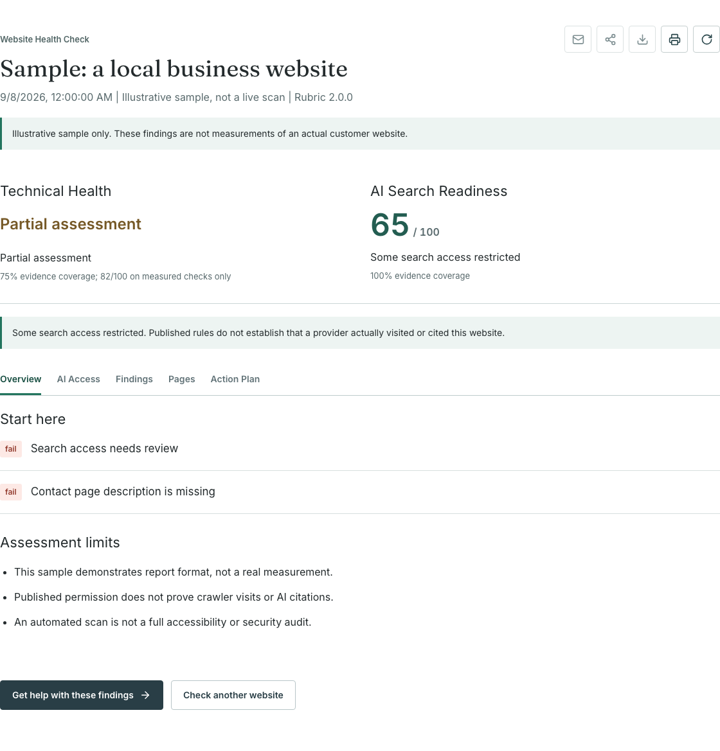
Task: Click the 75% evidence coverage line
Action: (116, 276)
